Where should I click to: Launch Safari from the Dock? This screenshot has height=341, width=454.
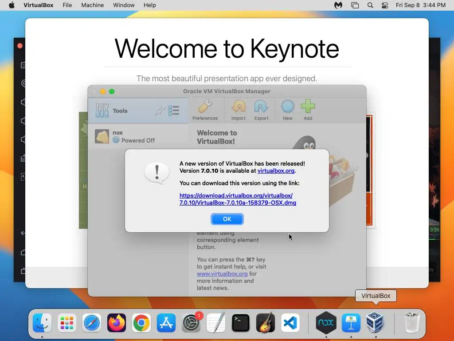click(x=92, y=323)
